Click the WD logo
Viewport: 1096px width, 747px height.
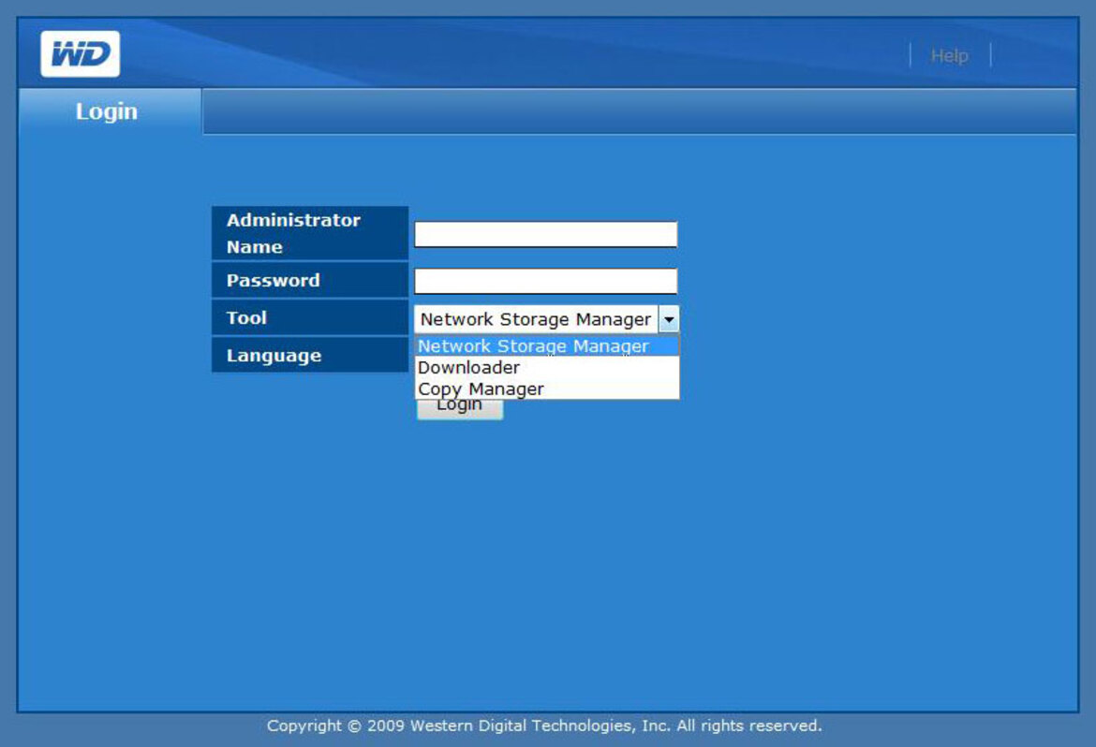tap(78, 53)
